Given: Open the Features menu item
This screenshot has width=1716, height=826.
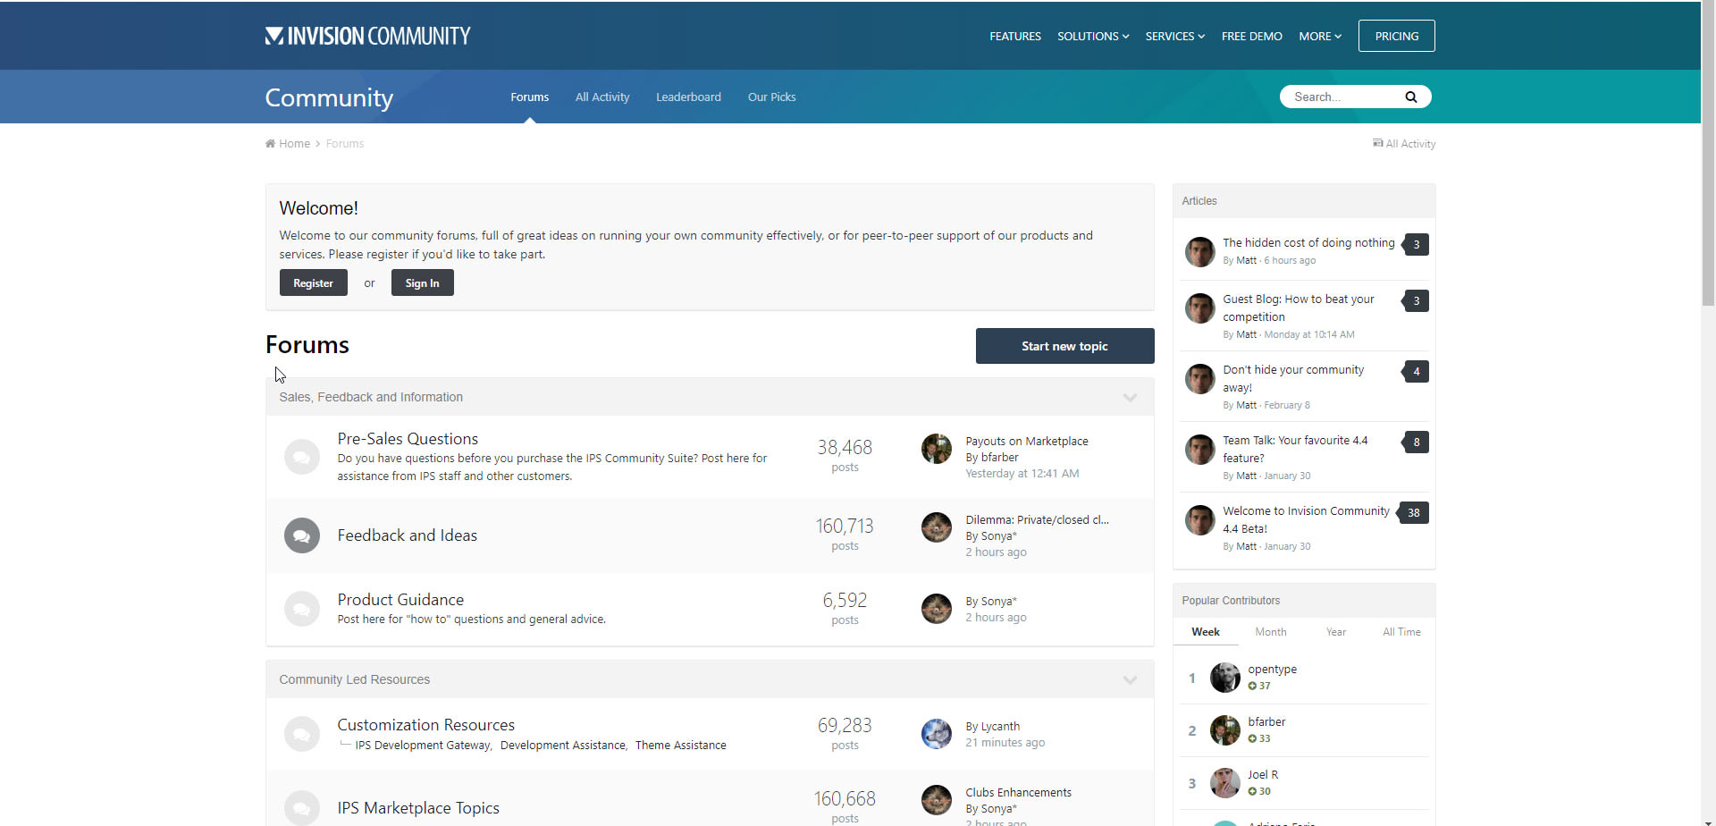Looking at the screenshot, I should click(x=1015, y=37).
